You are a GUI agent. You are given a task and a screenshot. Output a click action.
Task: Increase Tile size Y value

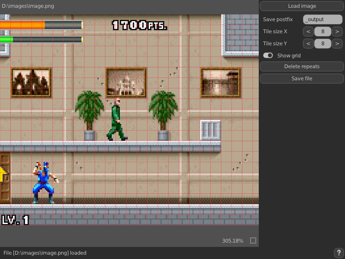(x=337, y=44)
